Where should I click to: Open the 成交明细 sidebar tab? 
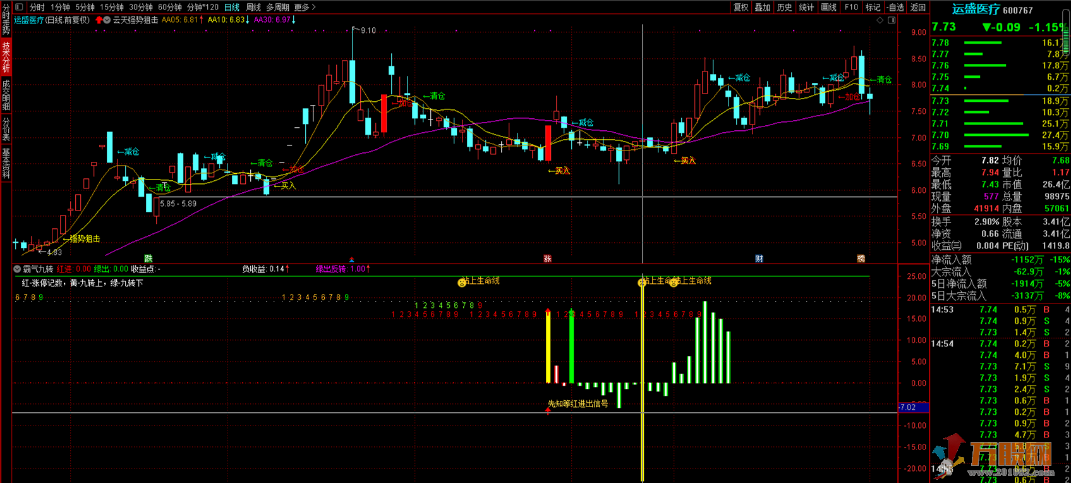pos(6,95)
